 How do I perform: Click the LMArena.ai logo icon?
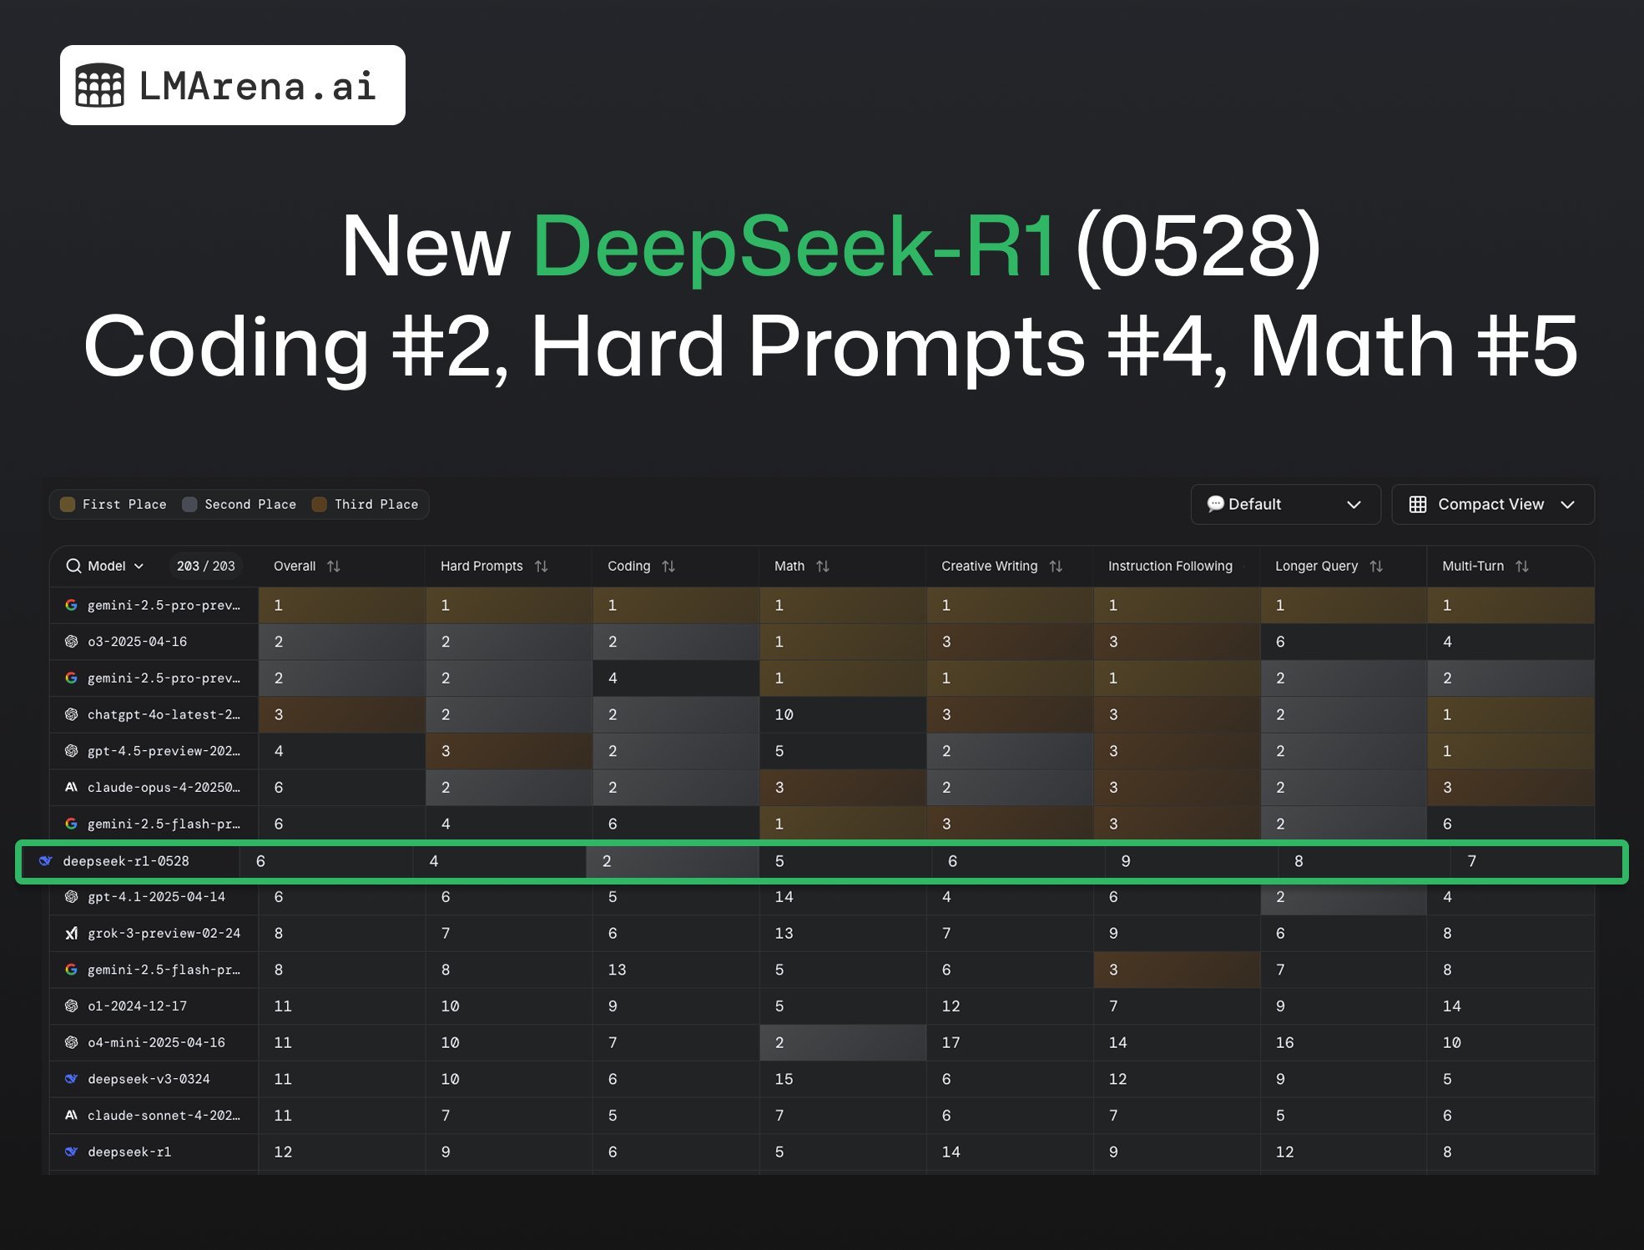click(x=100, y=83)
